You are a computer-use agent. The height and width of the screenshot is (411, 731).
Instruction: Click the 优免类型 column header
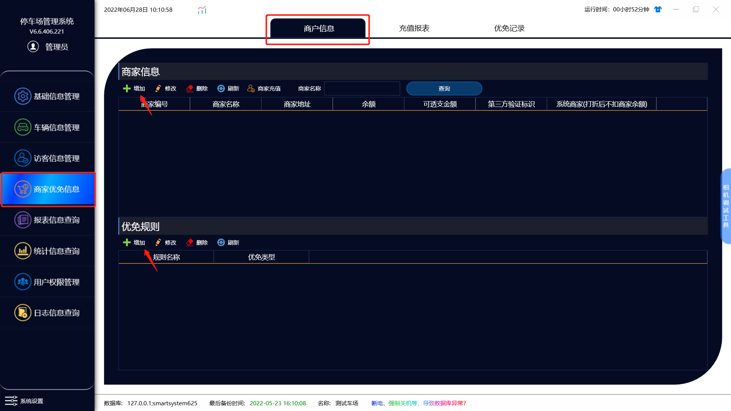tap(261, 257)
